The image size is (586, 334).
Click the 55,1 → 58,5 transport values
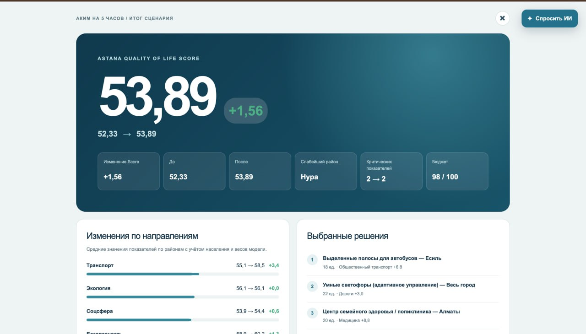pyautogui.click(x=250, y=265)
